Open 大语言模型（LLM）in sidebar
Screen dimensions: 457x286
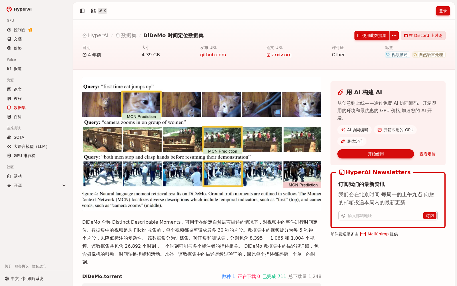27,146
